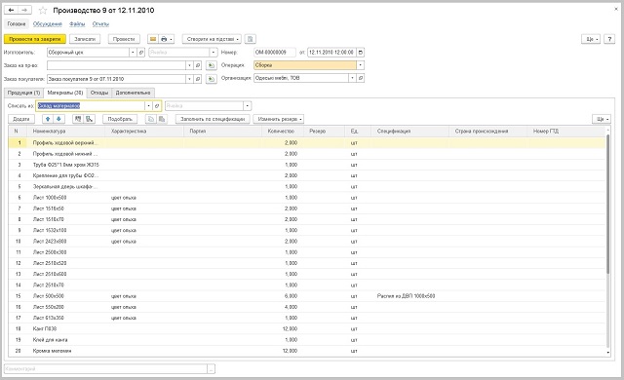Switch to the Продукция (1) tab
This screenshot has width=624, height=380.
[x=23, y=93]
